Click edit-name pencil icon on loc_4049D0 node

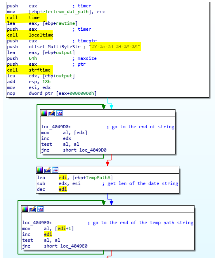click(x=52, y=113)
